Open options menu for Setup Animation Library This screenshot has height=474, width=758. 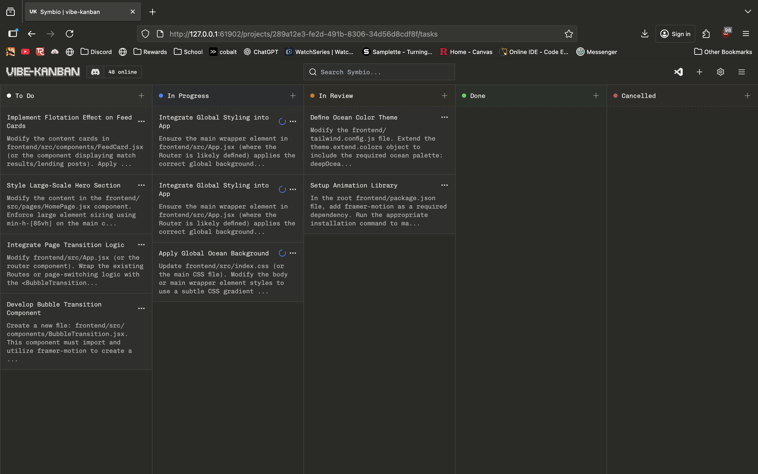[444, 185]
